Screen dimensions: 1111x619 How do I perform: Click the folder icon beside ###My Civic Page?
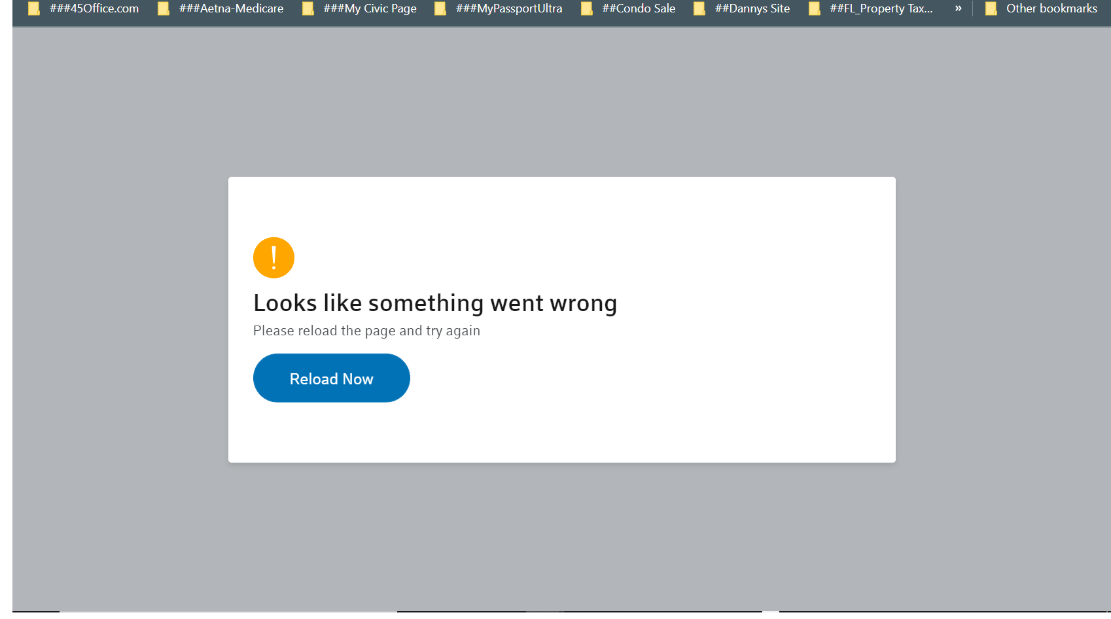click(308, 8)
